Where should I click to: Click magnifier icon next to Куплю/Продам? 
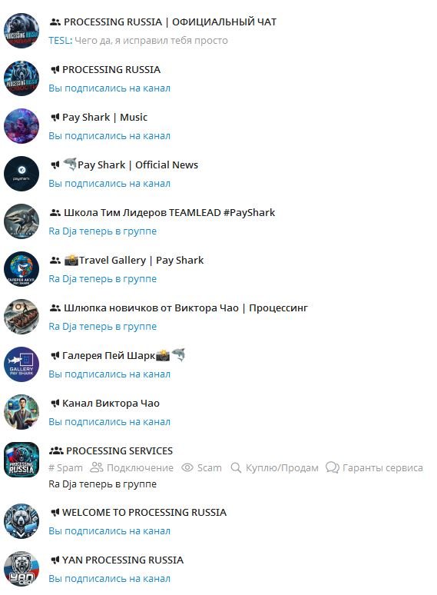(236, 467)
